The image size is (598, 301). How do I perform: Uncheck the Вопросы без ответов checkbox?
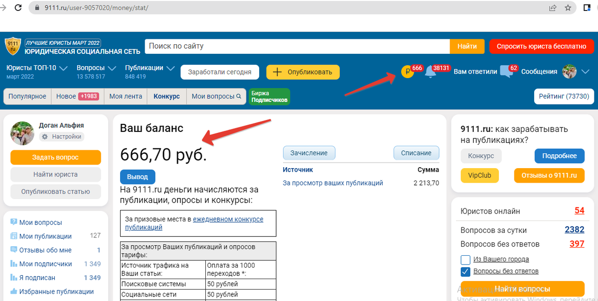[465, 271]
